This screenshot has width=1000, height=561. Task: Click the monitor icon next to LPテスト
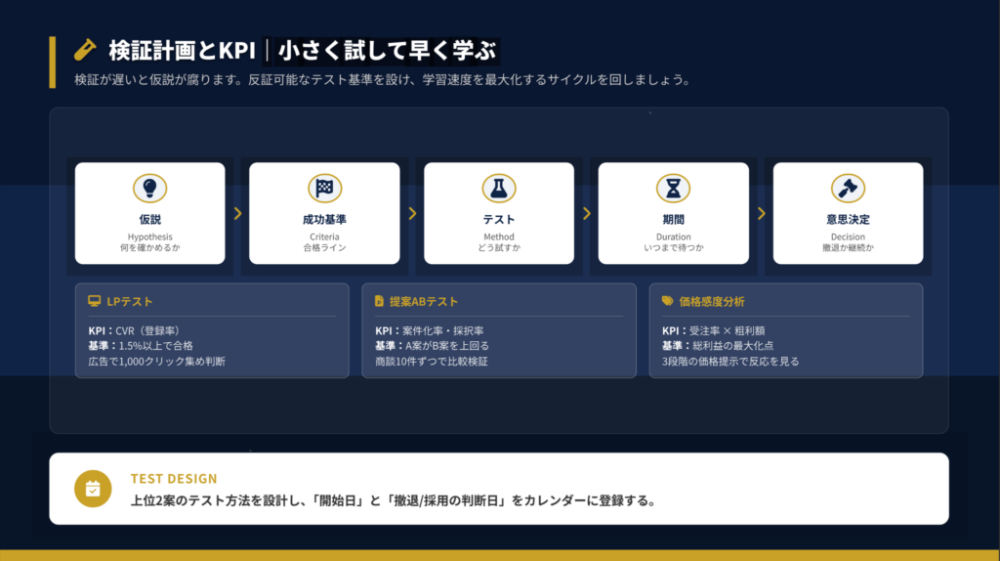click(x=95, y=301)
